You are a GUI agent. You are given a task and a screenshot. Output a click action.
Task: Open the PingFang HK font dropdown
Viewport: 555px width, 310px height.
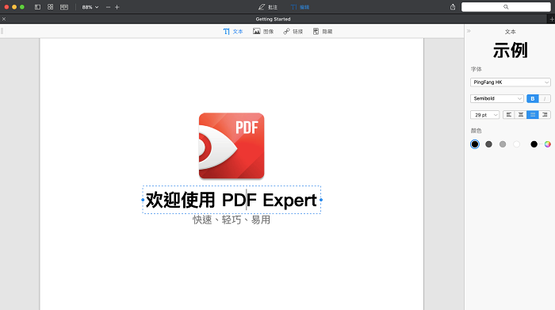tap(510, 82)
